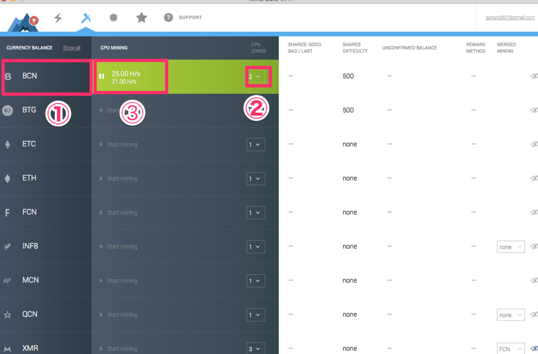538x354 pixels.
Task: Select the MCN currency label
Action: [30, 280]
